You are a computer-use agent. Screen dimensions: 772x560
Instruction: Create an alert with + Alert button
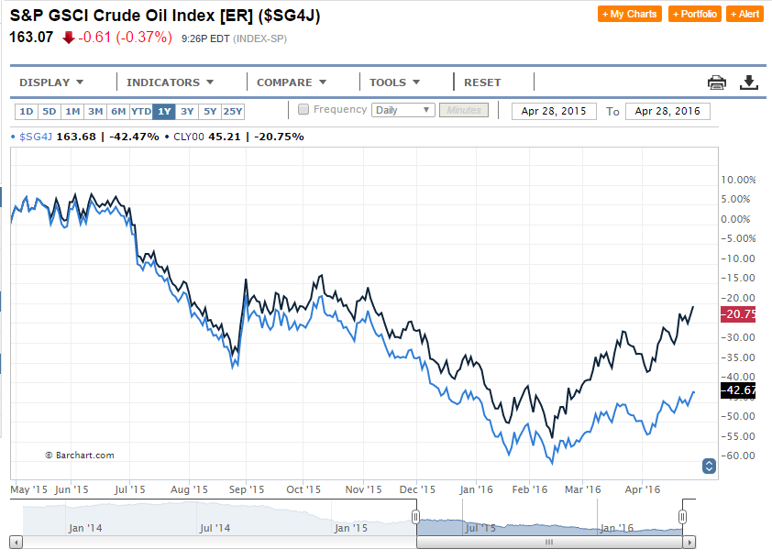pos(744,15)
